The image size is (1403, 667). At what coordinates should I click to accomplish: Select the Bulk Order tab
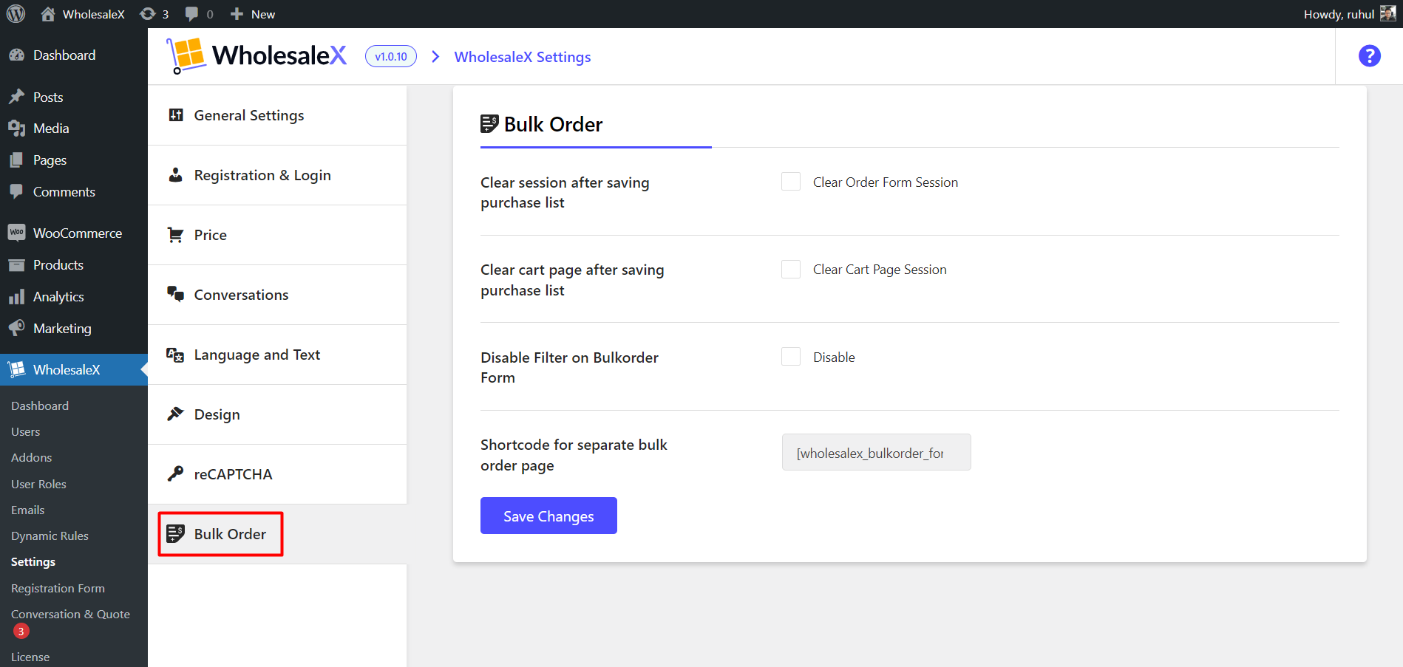[x=277, y=534]
